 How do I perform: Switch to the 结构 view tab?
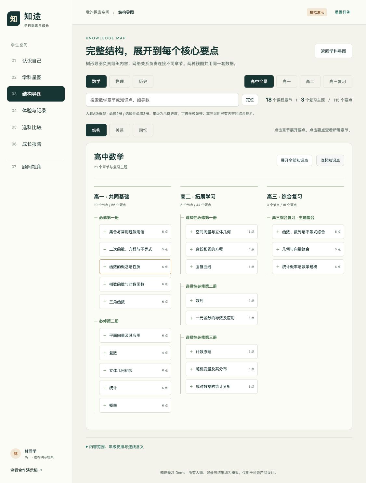coord(96,130)
